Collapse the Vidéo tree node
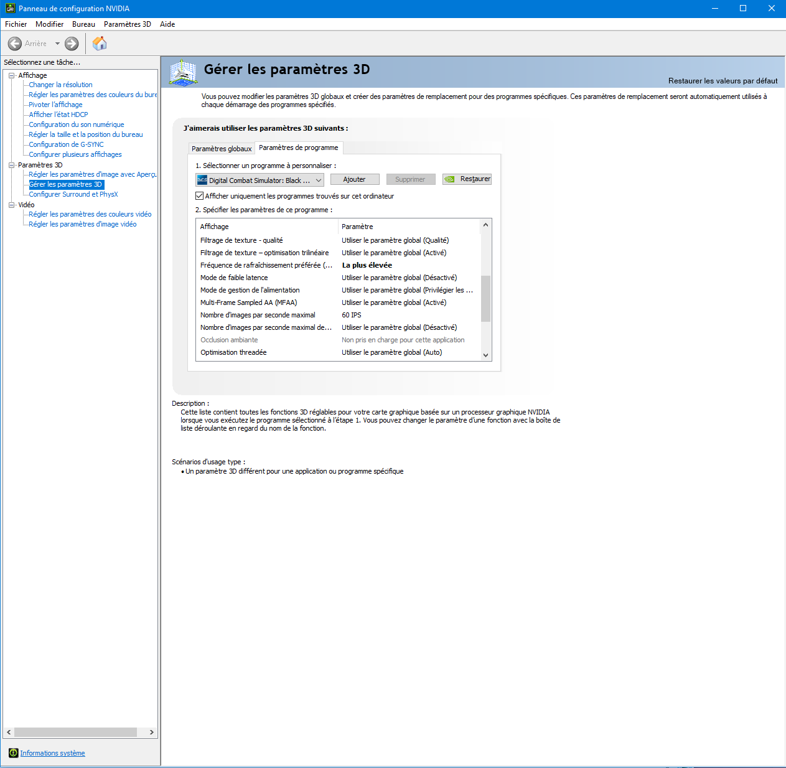 tap(11, 205)
